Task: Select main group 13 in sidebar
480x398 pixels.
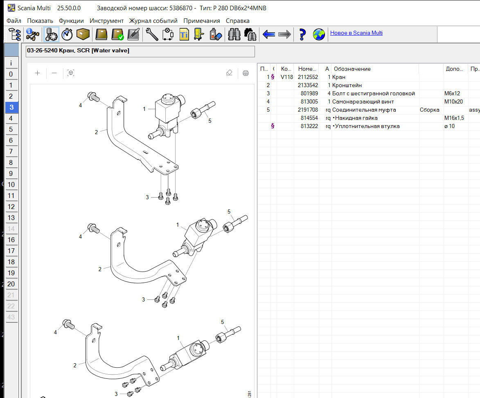Action: (11, 218)
